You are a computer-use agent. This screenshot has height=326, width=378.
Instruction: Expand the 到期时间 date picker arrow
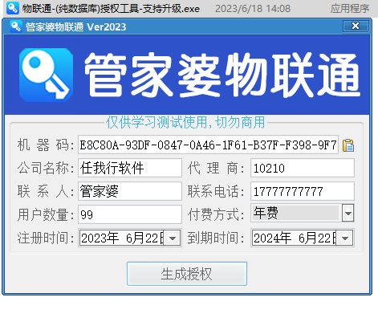tap(345, 238)
